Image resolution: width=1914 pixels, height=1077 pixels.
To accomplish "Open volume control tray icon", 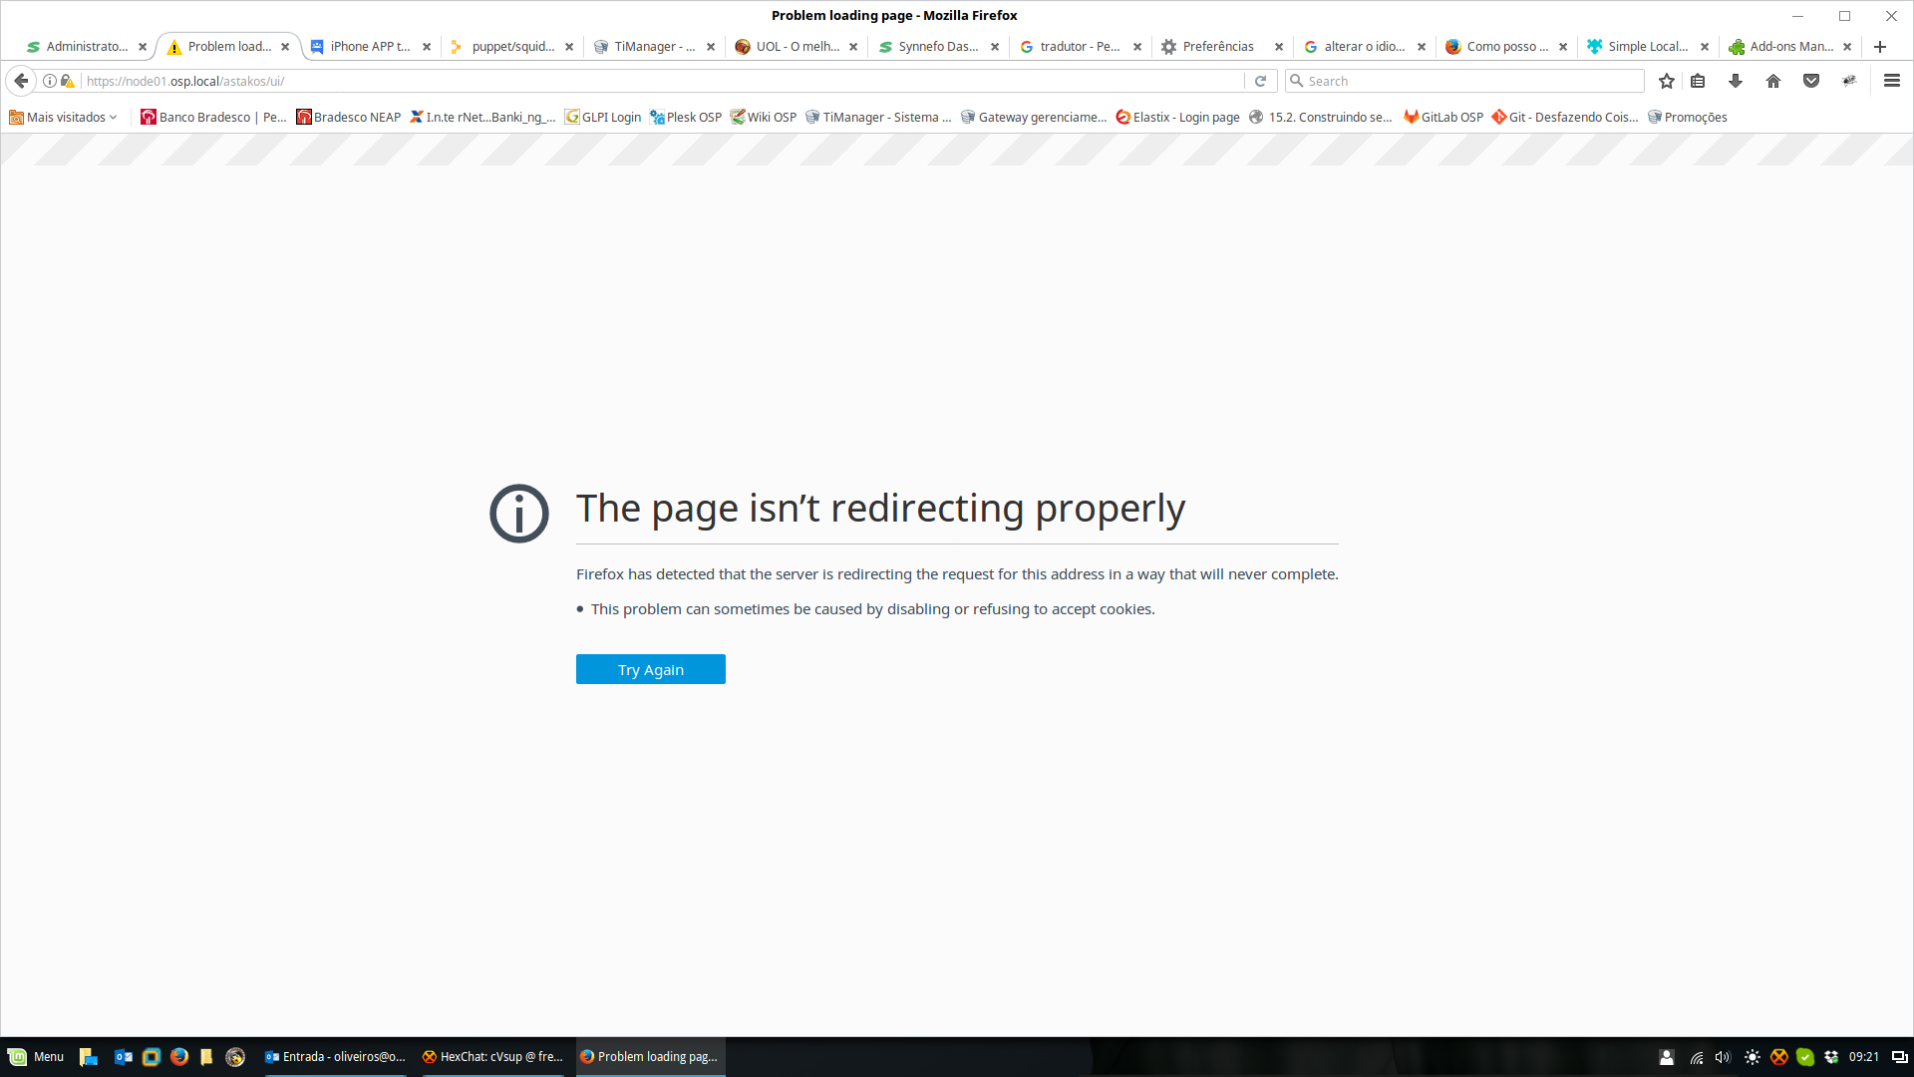I will coord(1723,1057).
